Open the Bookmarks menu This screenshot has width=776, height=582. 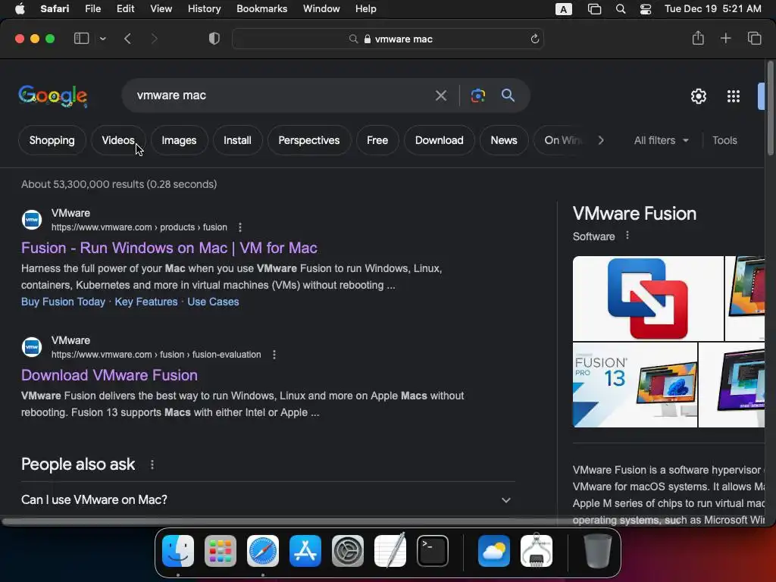(261, 9)
